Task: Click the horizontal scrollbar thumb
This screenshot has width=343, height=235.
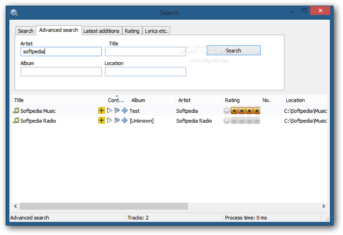Action: tap(104, 206)
